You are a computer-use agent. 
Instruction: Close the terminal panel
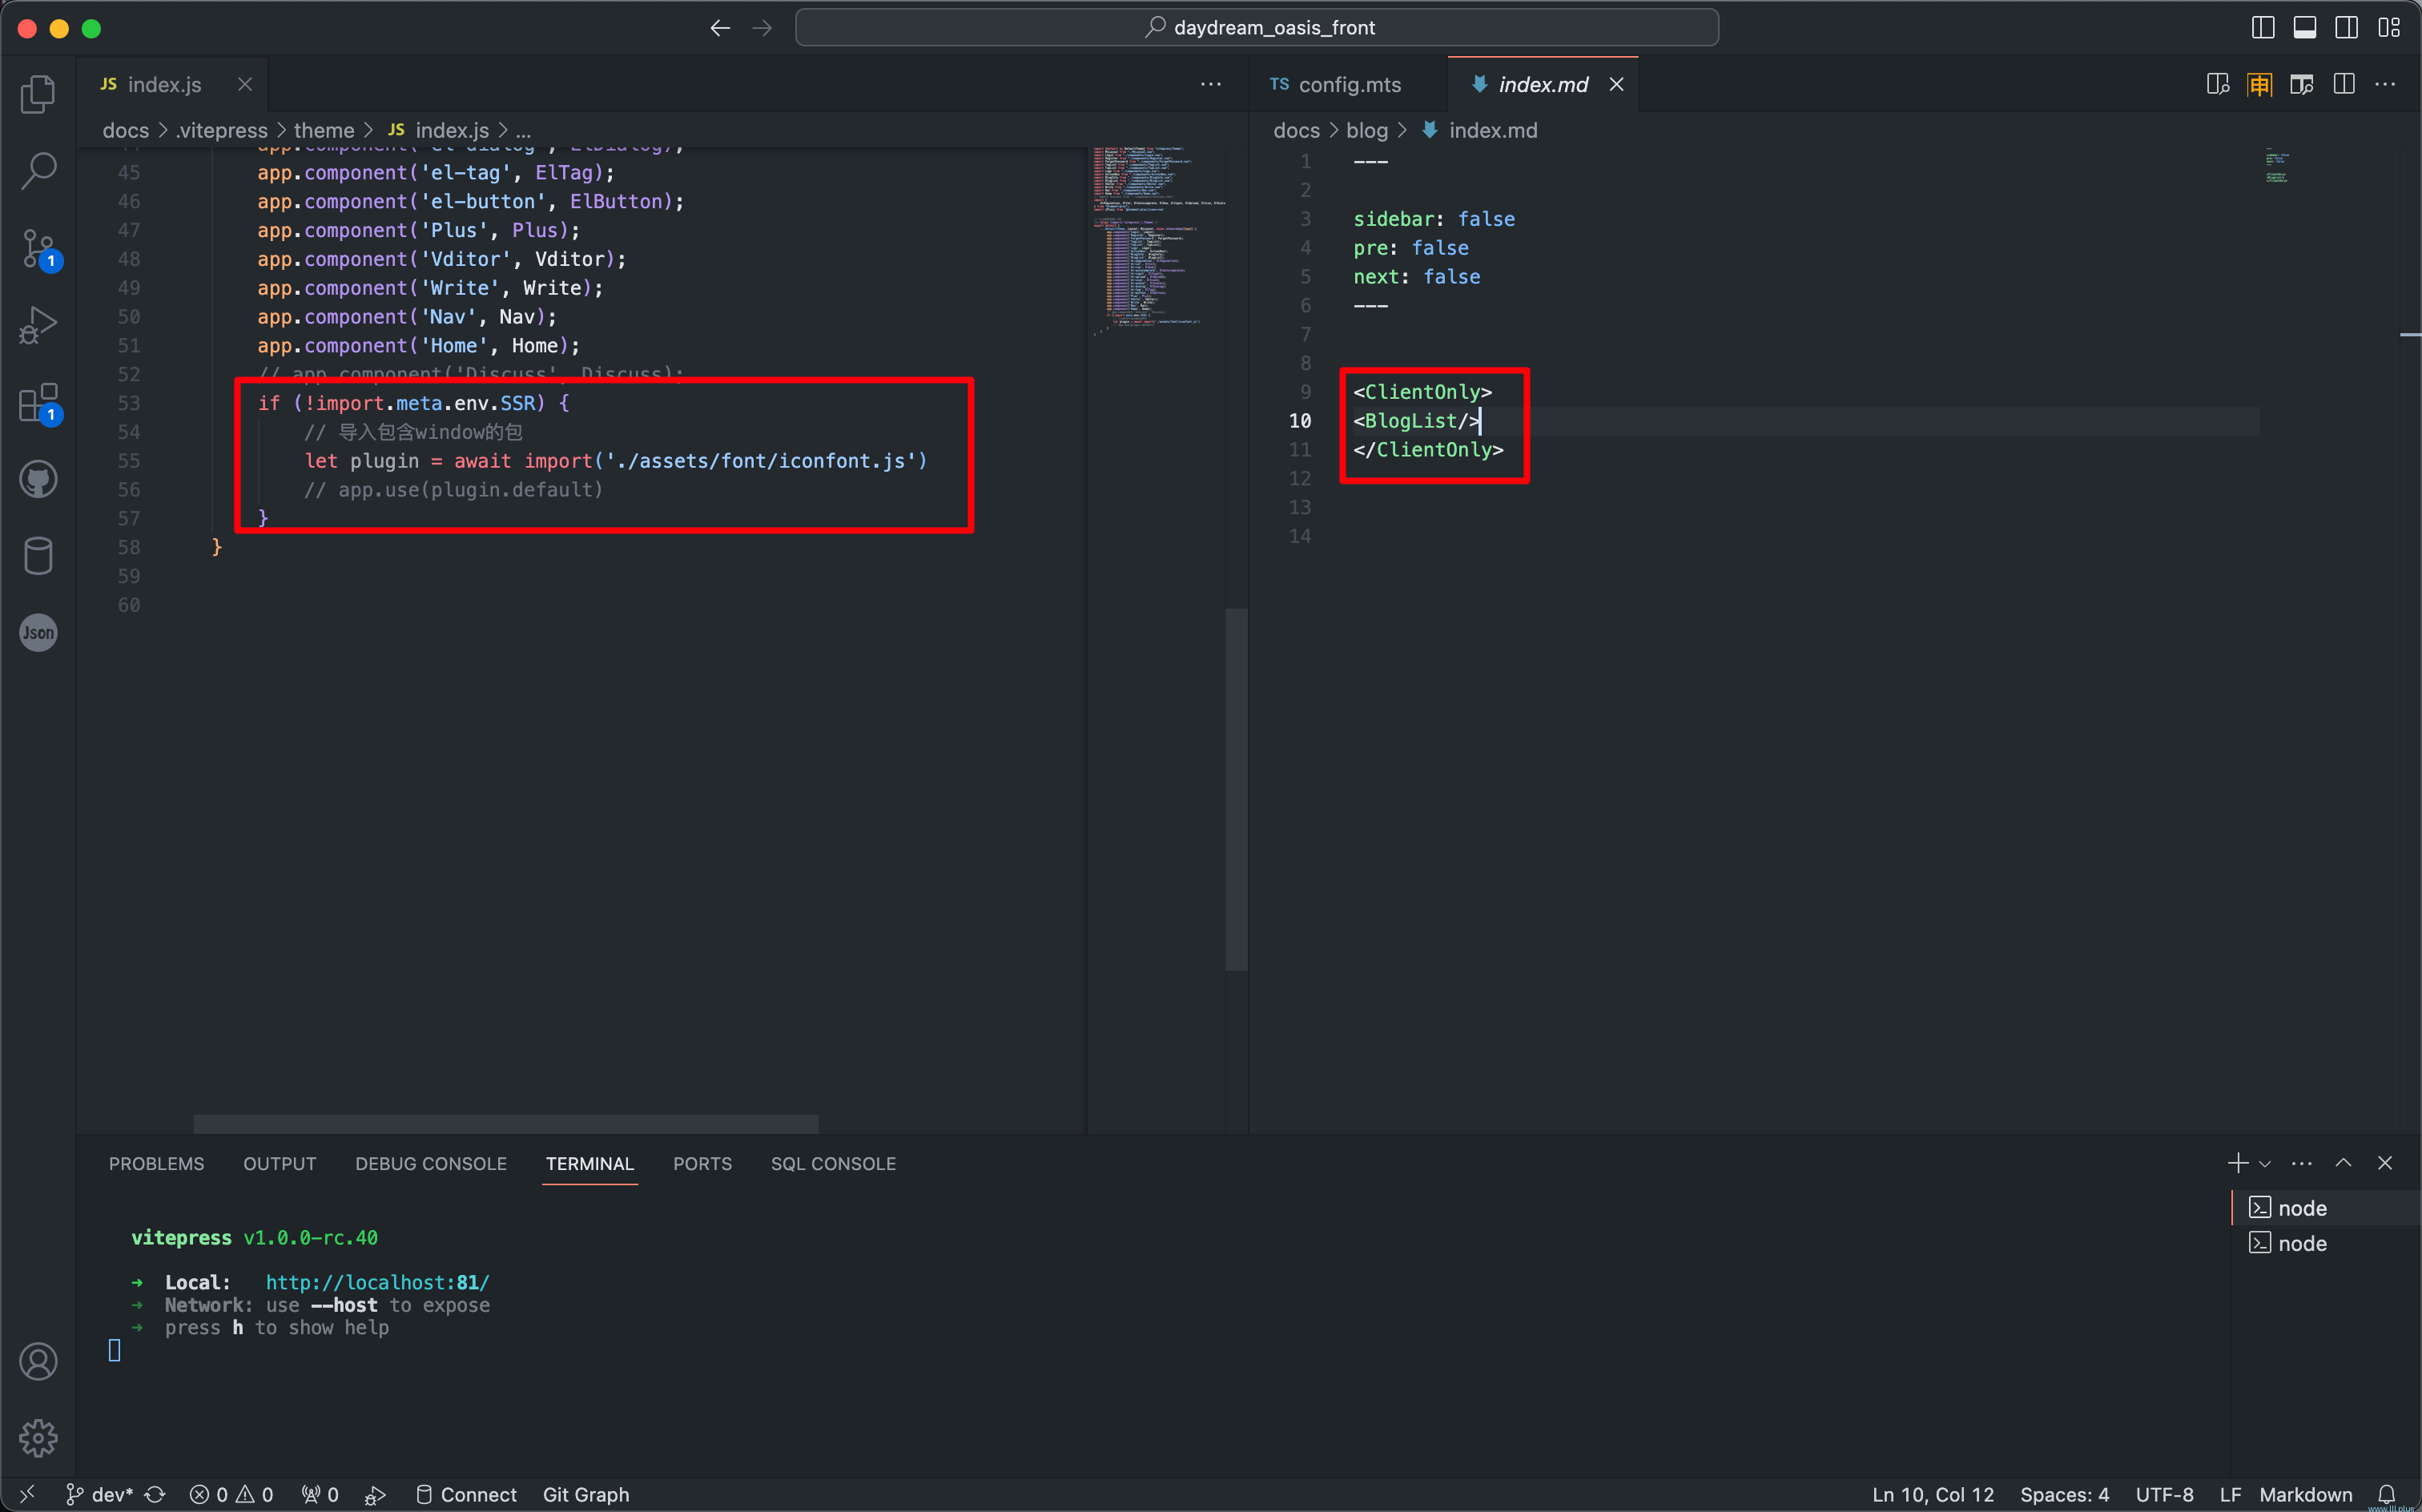2385,1163
